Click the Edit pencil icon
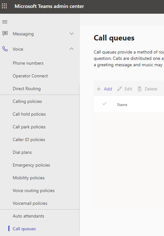The image size is (164, 236). pyautogui.click(x=119, y=89)
